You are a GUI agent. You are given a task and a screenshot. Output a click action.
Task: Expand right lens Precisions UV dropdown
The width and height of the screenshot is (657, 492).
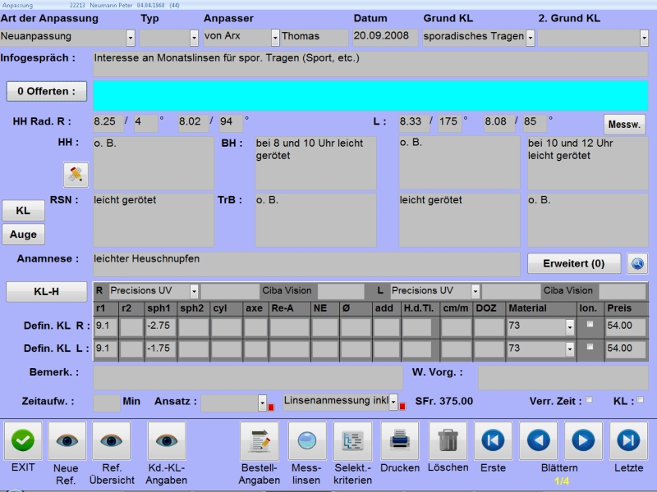pyautogui.click(x=194, y=291)
